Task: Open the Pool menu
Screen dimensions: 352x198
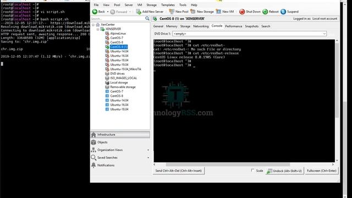Action: click(117, 5)
